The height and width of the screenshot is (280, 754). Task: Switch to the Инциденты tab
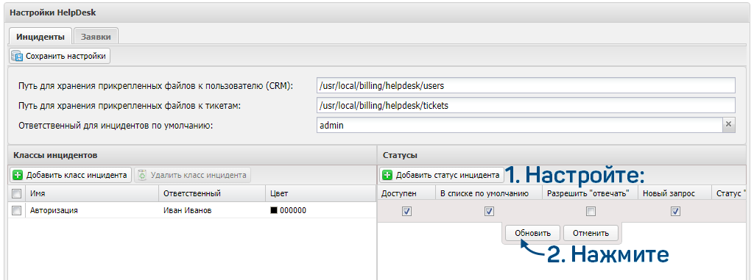click(40, 37)
